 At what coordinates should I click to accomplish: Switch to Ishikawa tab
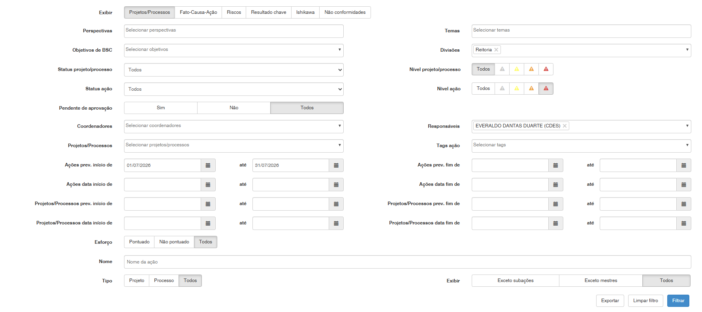[x=305, y=12]
